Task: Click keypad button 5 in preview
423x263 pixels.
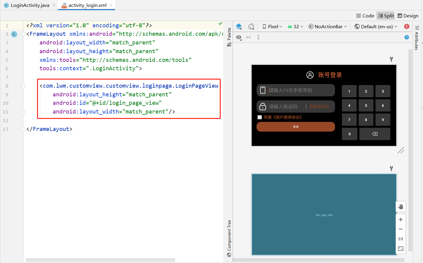Action: (366, 105)
